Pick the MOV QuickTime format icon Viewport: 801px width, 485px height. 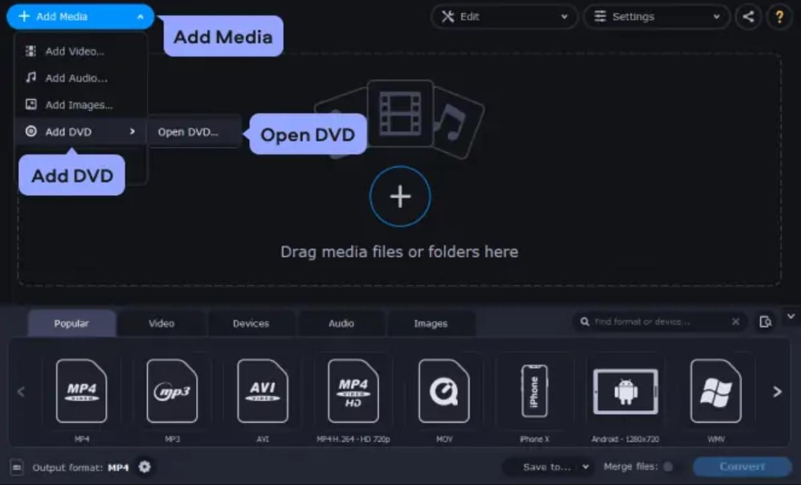pyautogui.click(x=444, y=390)
